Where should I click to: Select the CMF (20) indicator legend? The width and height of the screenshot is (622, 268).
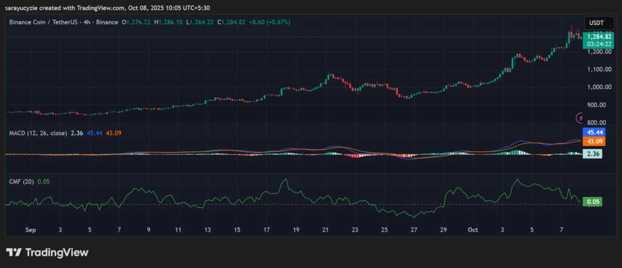point(21,181)
